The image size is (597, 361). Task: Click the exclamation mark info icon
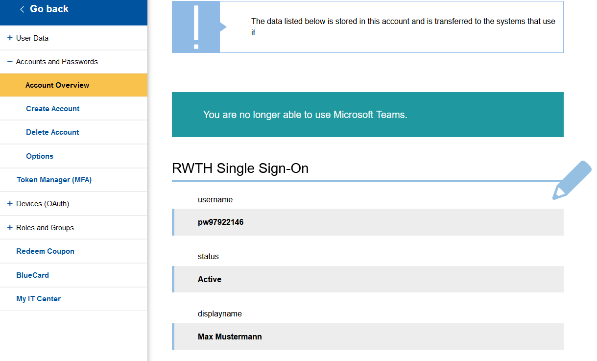[196, 27]
